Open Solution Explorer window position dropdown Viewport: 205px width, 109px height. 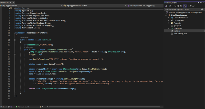click(x=199, y=3)
